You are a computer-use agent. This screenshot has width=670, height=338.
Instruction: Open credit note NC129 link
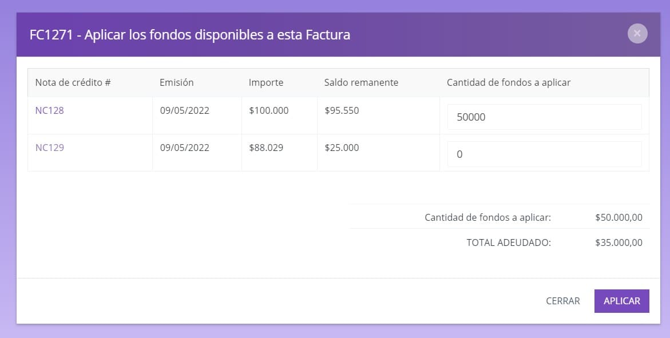50,148
